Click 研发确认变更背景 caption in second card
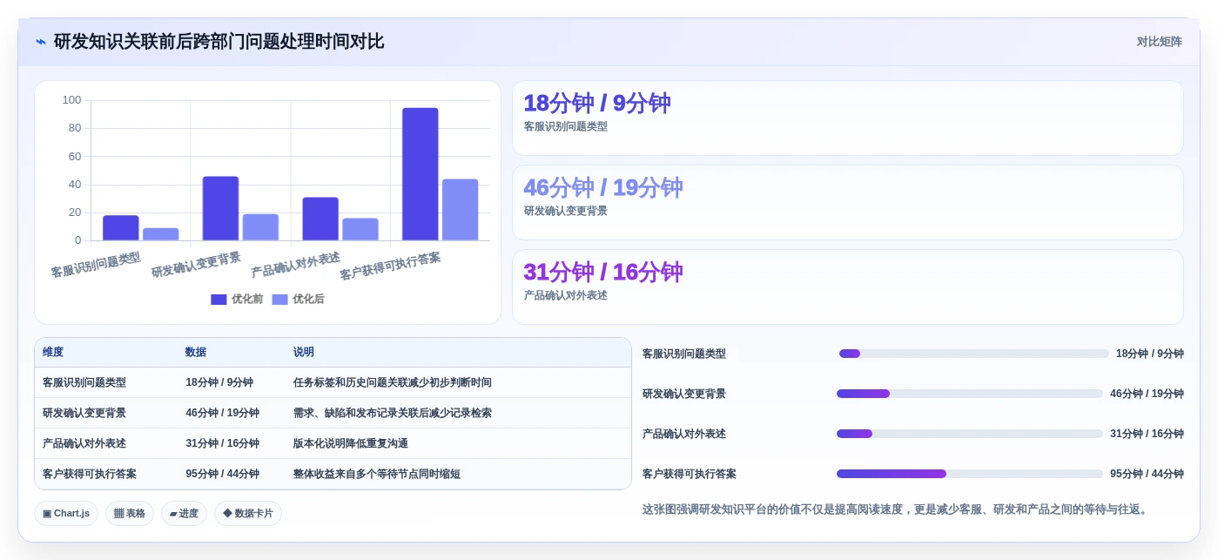Image resolution: width=1218 pixels, height=560 pixels. click(565, 212)
